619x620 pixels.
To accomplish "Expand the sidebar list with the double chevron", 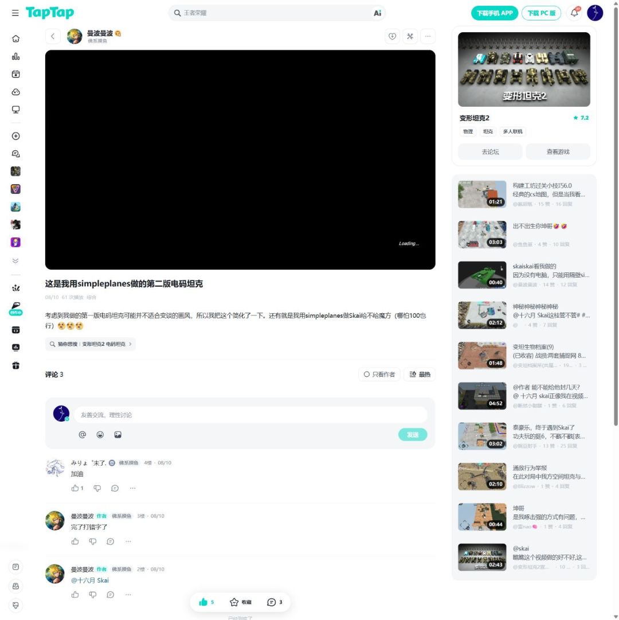I will coord(15,261).
